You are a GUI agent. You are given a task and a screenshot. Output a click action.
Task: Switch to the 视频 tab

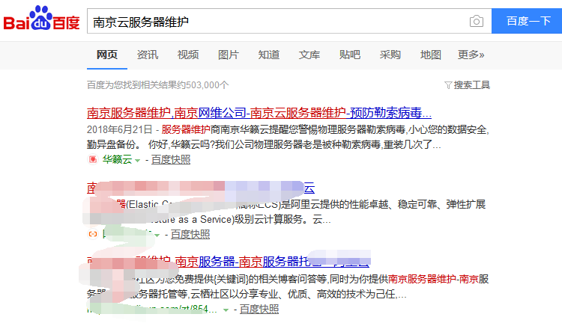pyautogui.click(x=188, y=55)
